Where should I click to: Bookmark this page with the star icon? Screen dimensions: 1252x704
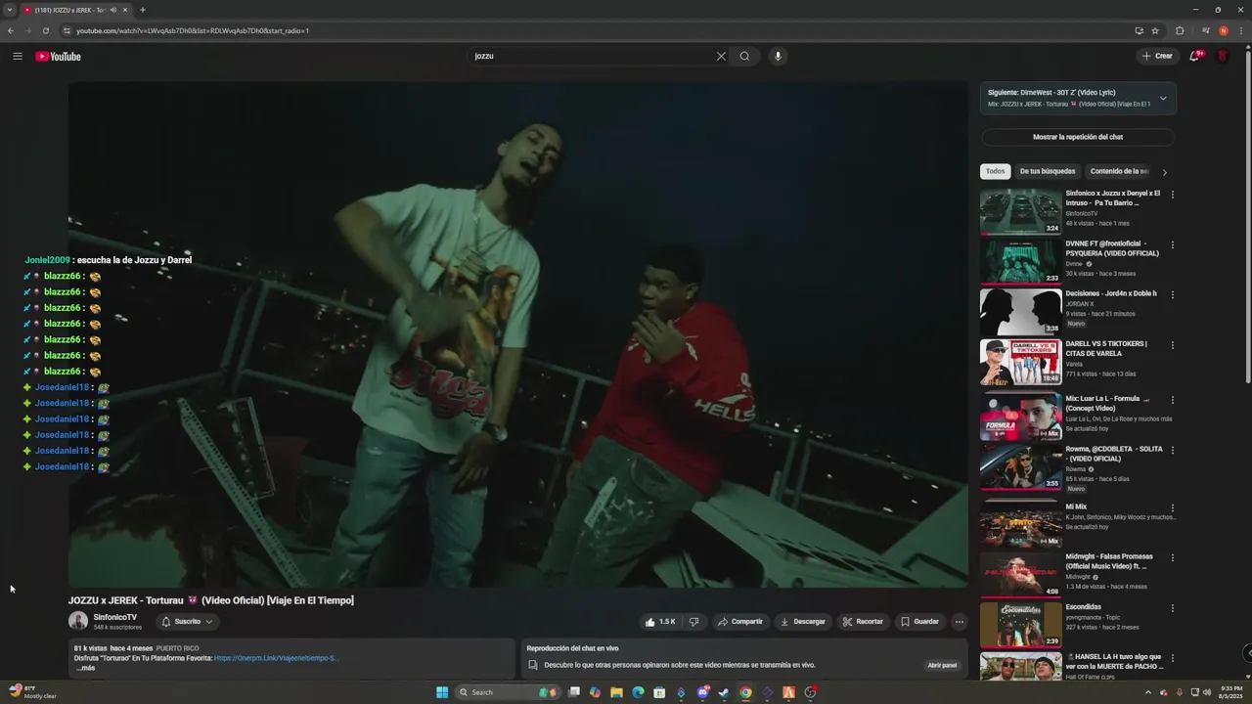click(1155, 30)
